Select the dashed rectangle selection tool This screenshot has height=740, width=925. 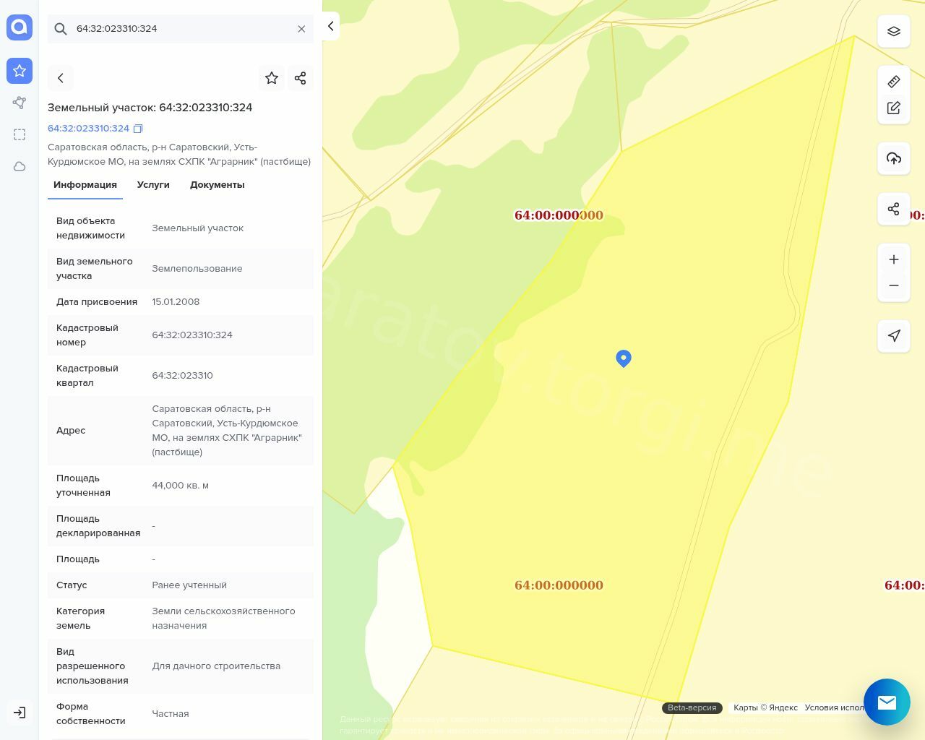[x=20, y=134]
